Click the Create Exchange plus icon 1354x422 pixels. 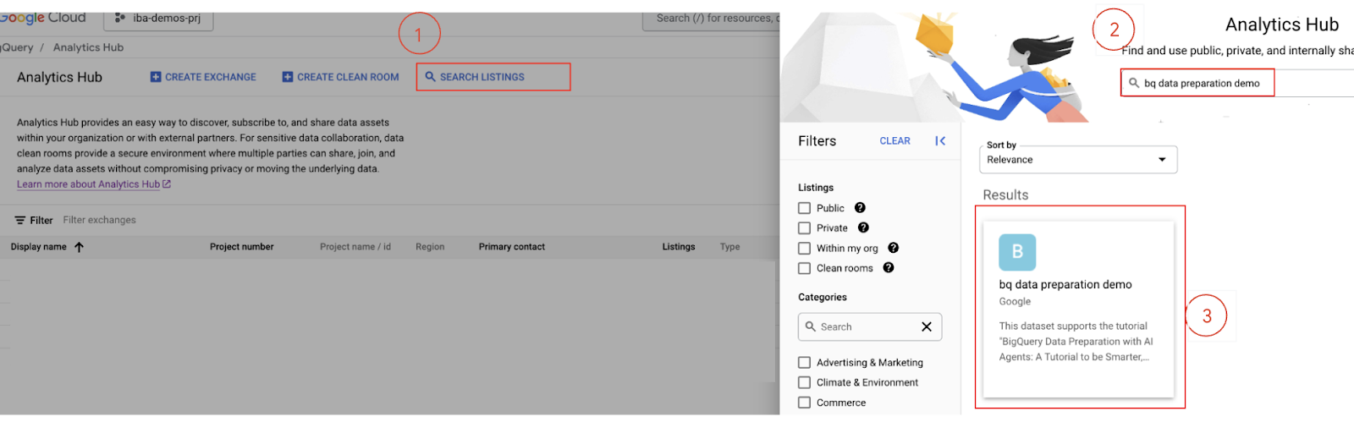click(156, 77)
